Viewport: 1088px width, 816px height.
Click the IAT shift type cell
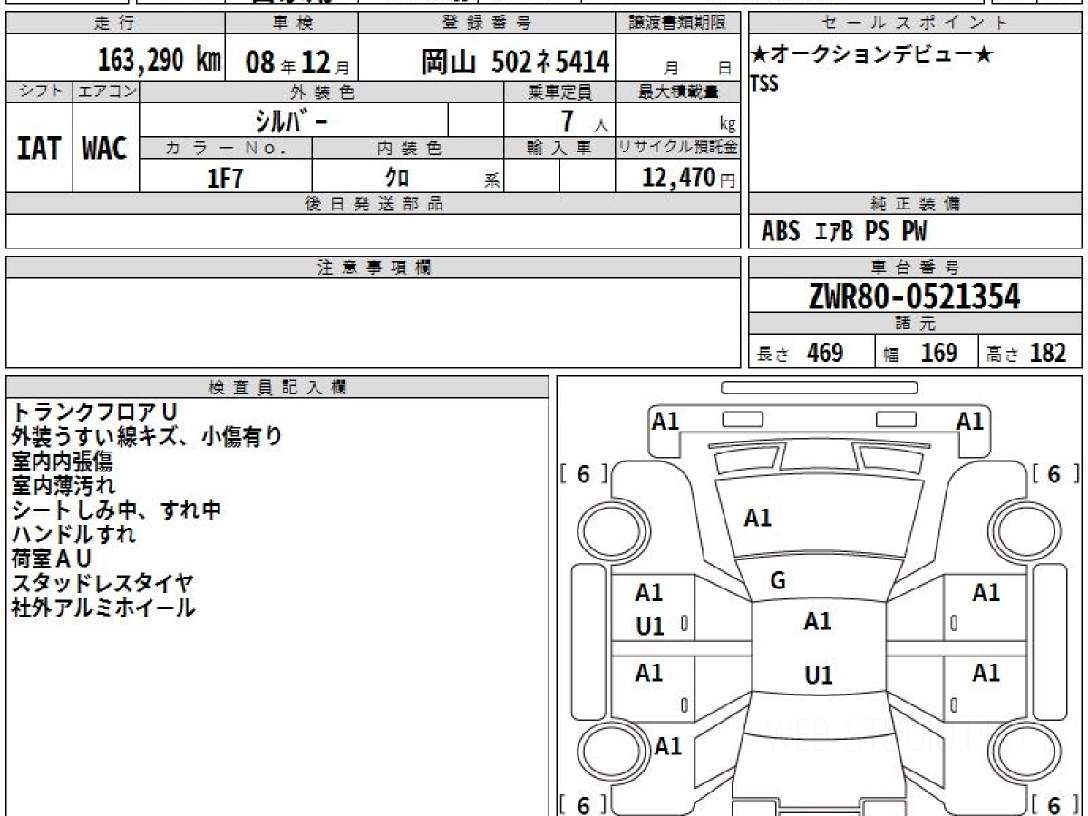point(39,148)
